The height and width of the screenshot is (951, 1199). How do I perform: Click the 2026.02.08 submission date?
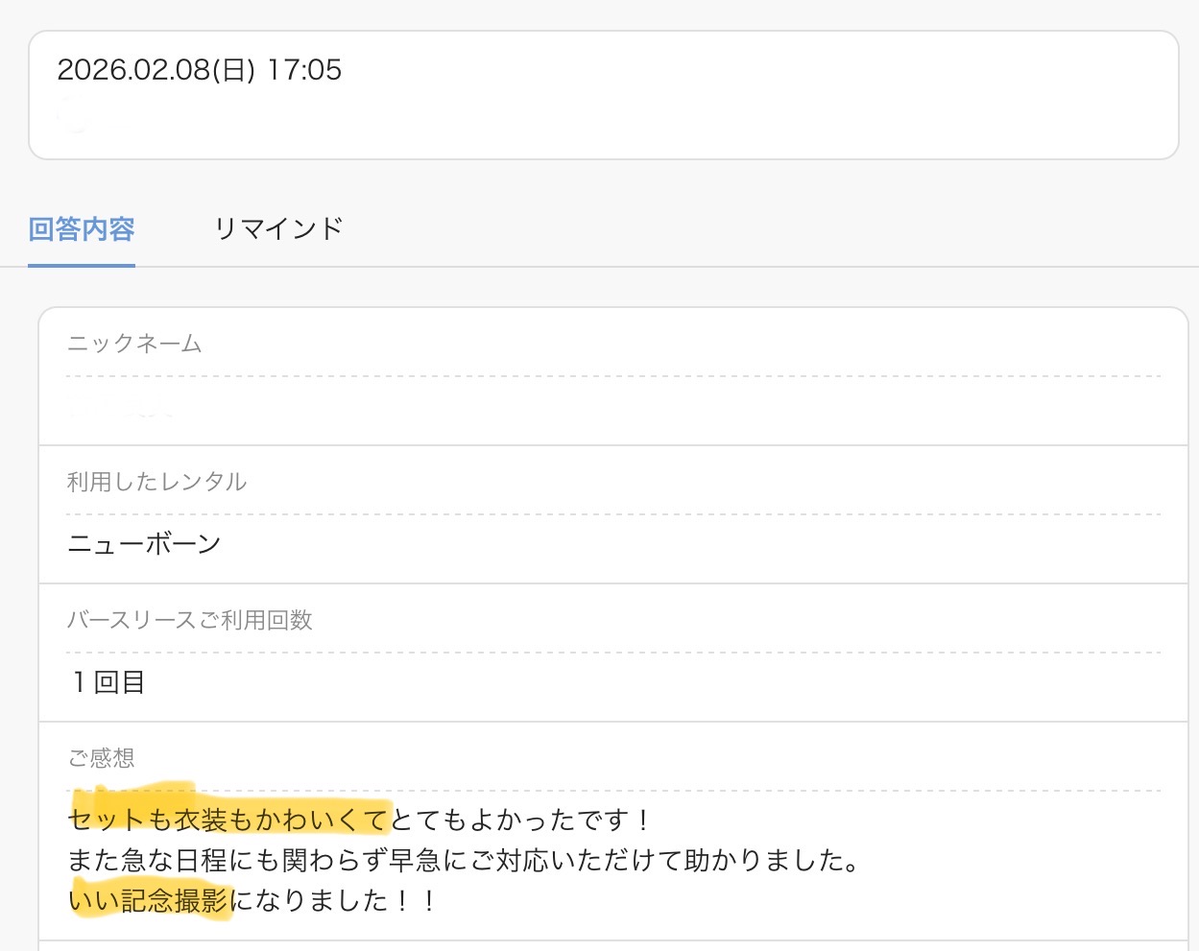pyautogui.click(x=132, y=70)
